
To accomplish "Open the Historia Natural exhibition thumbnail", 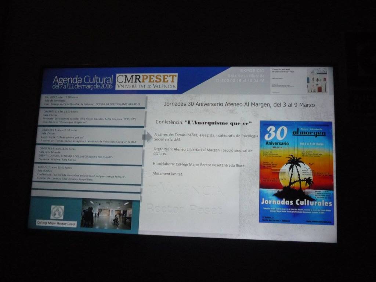I will pyautogui.click(x=288, y=80).
